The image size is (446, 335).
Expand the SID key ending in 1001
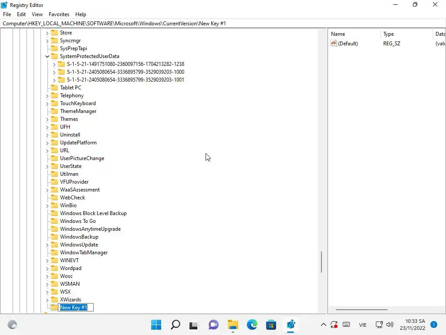(54, 80)
